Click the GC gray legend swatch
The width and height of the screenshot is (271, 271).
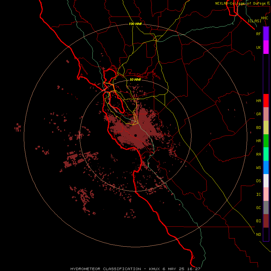266,207
